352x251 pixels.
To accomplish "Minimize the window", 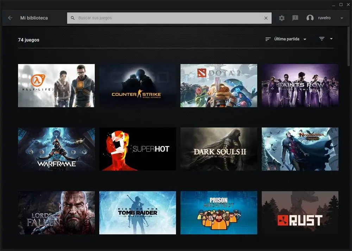I will point(334,5).
